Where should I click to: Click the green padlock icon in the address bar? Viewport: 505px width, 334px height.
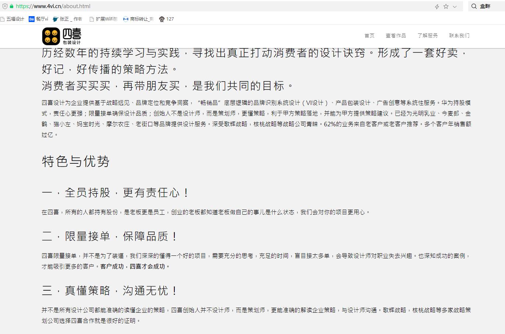point(13,6)
